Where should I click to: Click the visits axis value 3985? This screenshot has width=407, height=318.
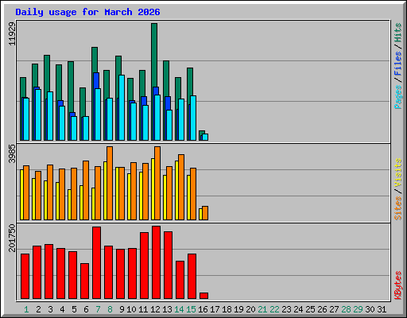[12, 154]
